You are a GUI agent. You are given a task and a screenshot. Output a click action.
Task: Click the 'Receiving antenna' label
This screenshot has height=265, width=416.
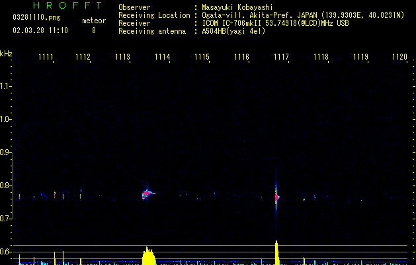pyautogui.click(x=152, y=31)
